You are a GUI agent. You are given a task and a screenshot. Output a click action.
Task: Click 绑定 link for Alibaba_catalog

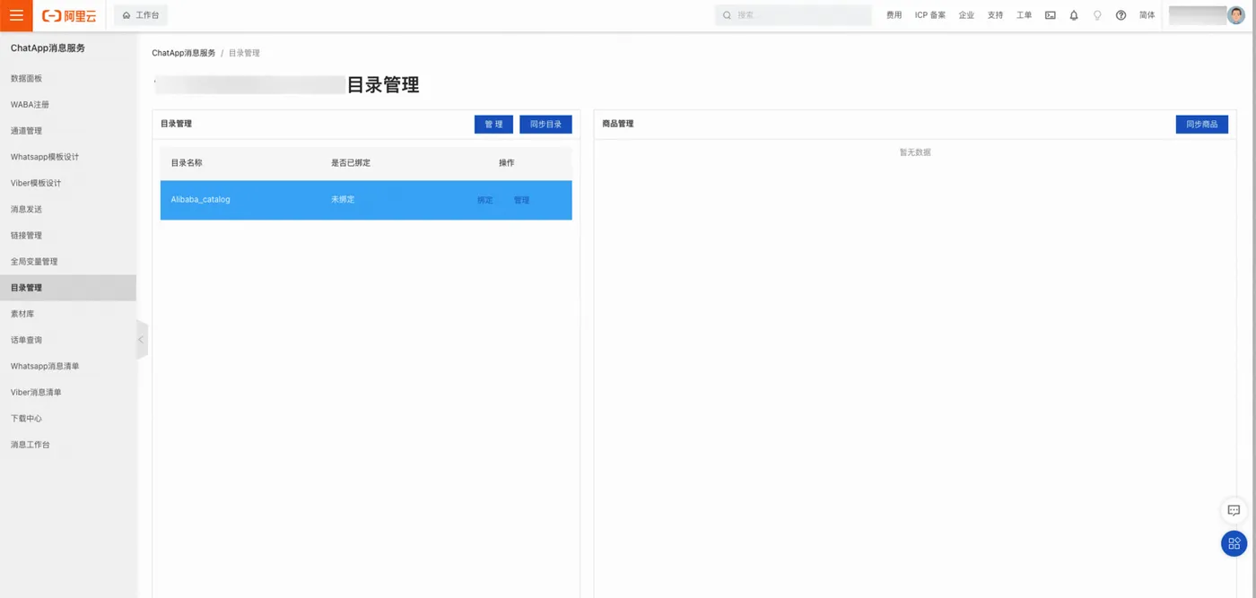(485, 201)
